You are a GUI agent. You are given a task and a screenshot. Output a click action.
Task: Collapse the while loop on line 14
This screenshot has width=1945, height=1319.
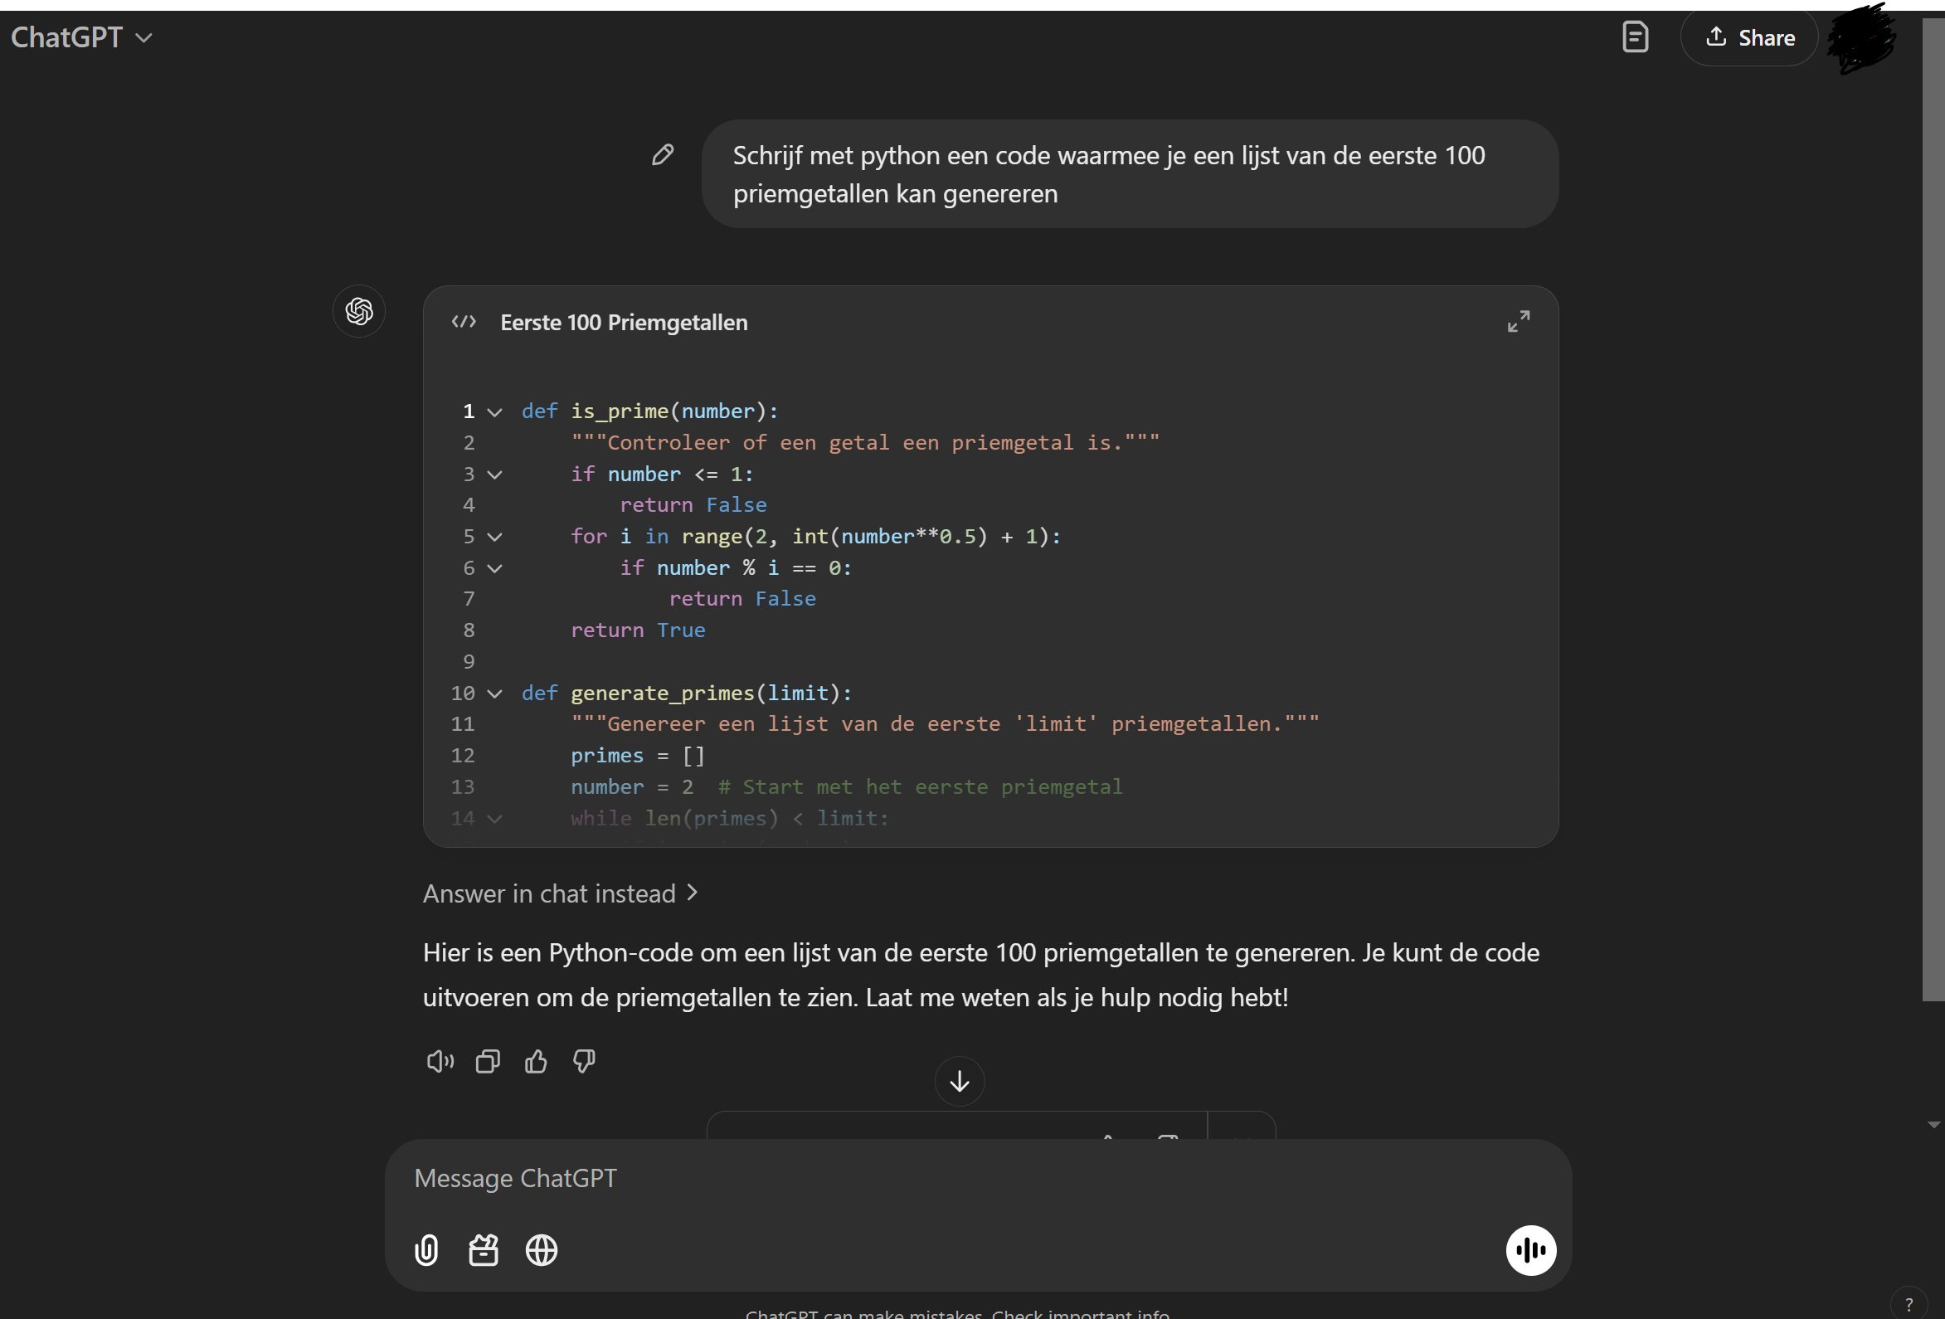[x=494, y=819]
